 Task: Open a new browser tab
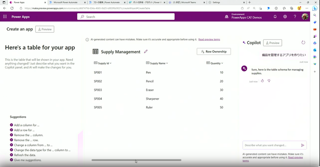pos(250,2)
